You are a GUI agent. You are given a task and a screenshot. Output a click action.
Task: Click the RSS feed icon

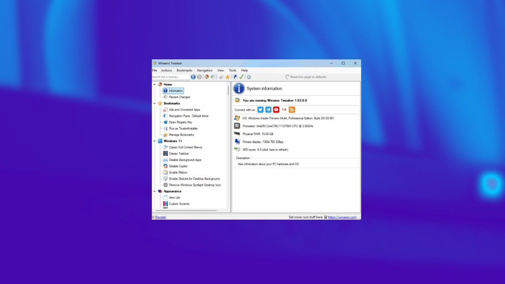(292, 109)
